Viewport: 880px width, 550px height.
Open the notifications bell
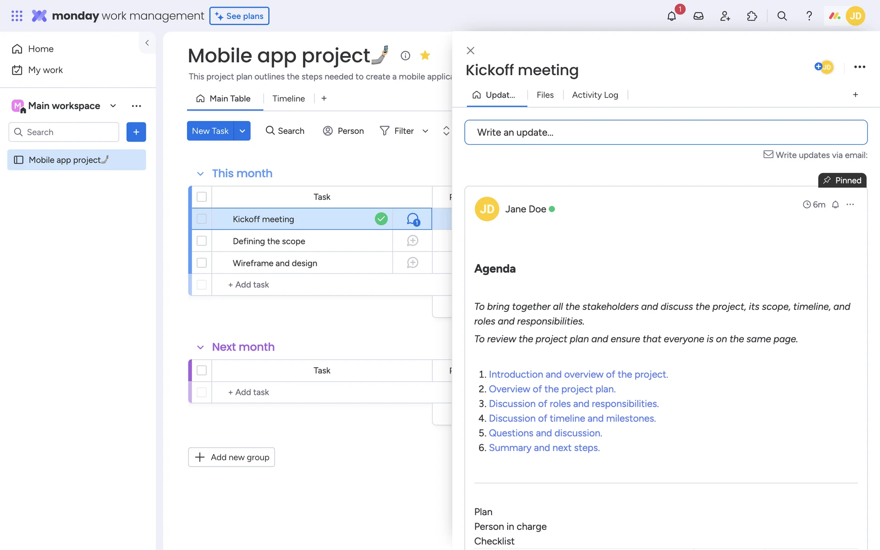click(671, 16)
